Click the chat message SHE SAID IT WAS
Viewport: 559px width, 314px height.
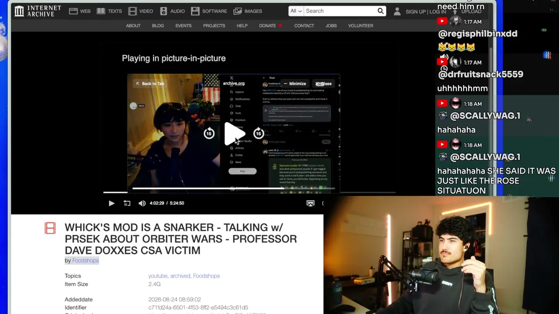[497, 181]
